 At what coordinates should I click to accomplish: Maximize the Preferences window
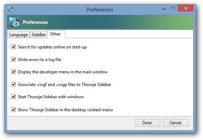pos(173,8)
